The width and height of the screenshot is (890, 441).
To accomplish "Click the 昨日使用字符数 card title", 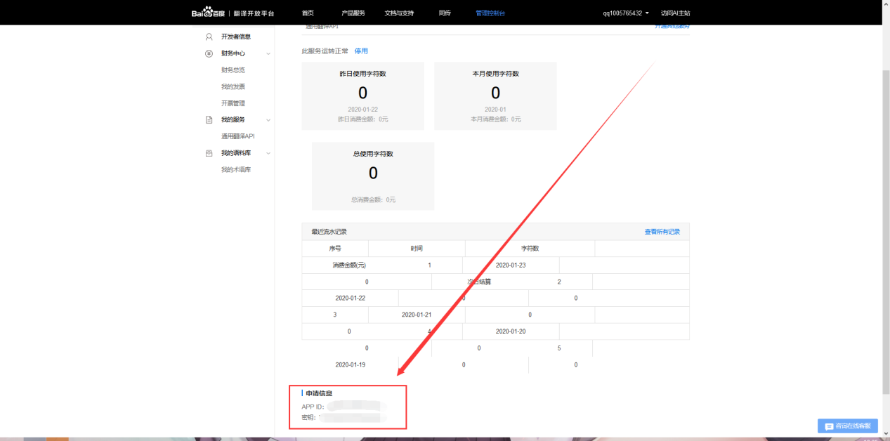I will coord(362,74).
